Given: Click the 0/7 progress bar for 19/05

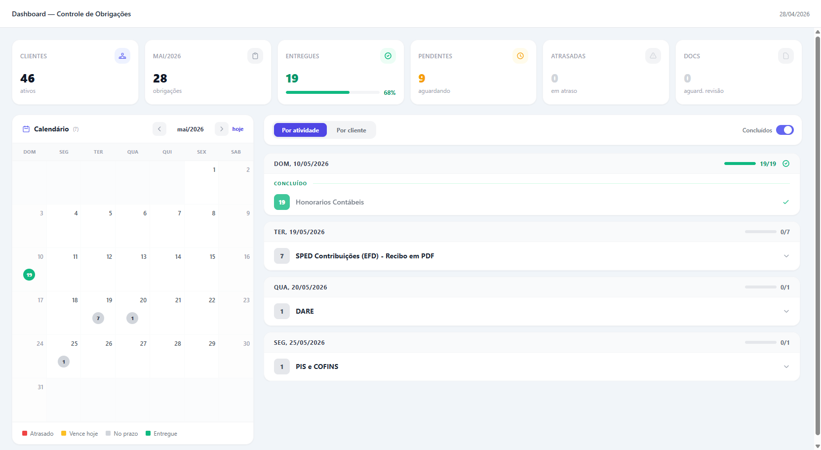Looking at the screenshot, I should point(761,232).
